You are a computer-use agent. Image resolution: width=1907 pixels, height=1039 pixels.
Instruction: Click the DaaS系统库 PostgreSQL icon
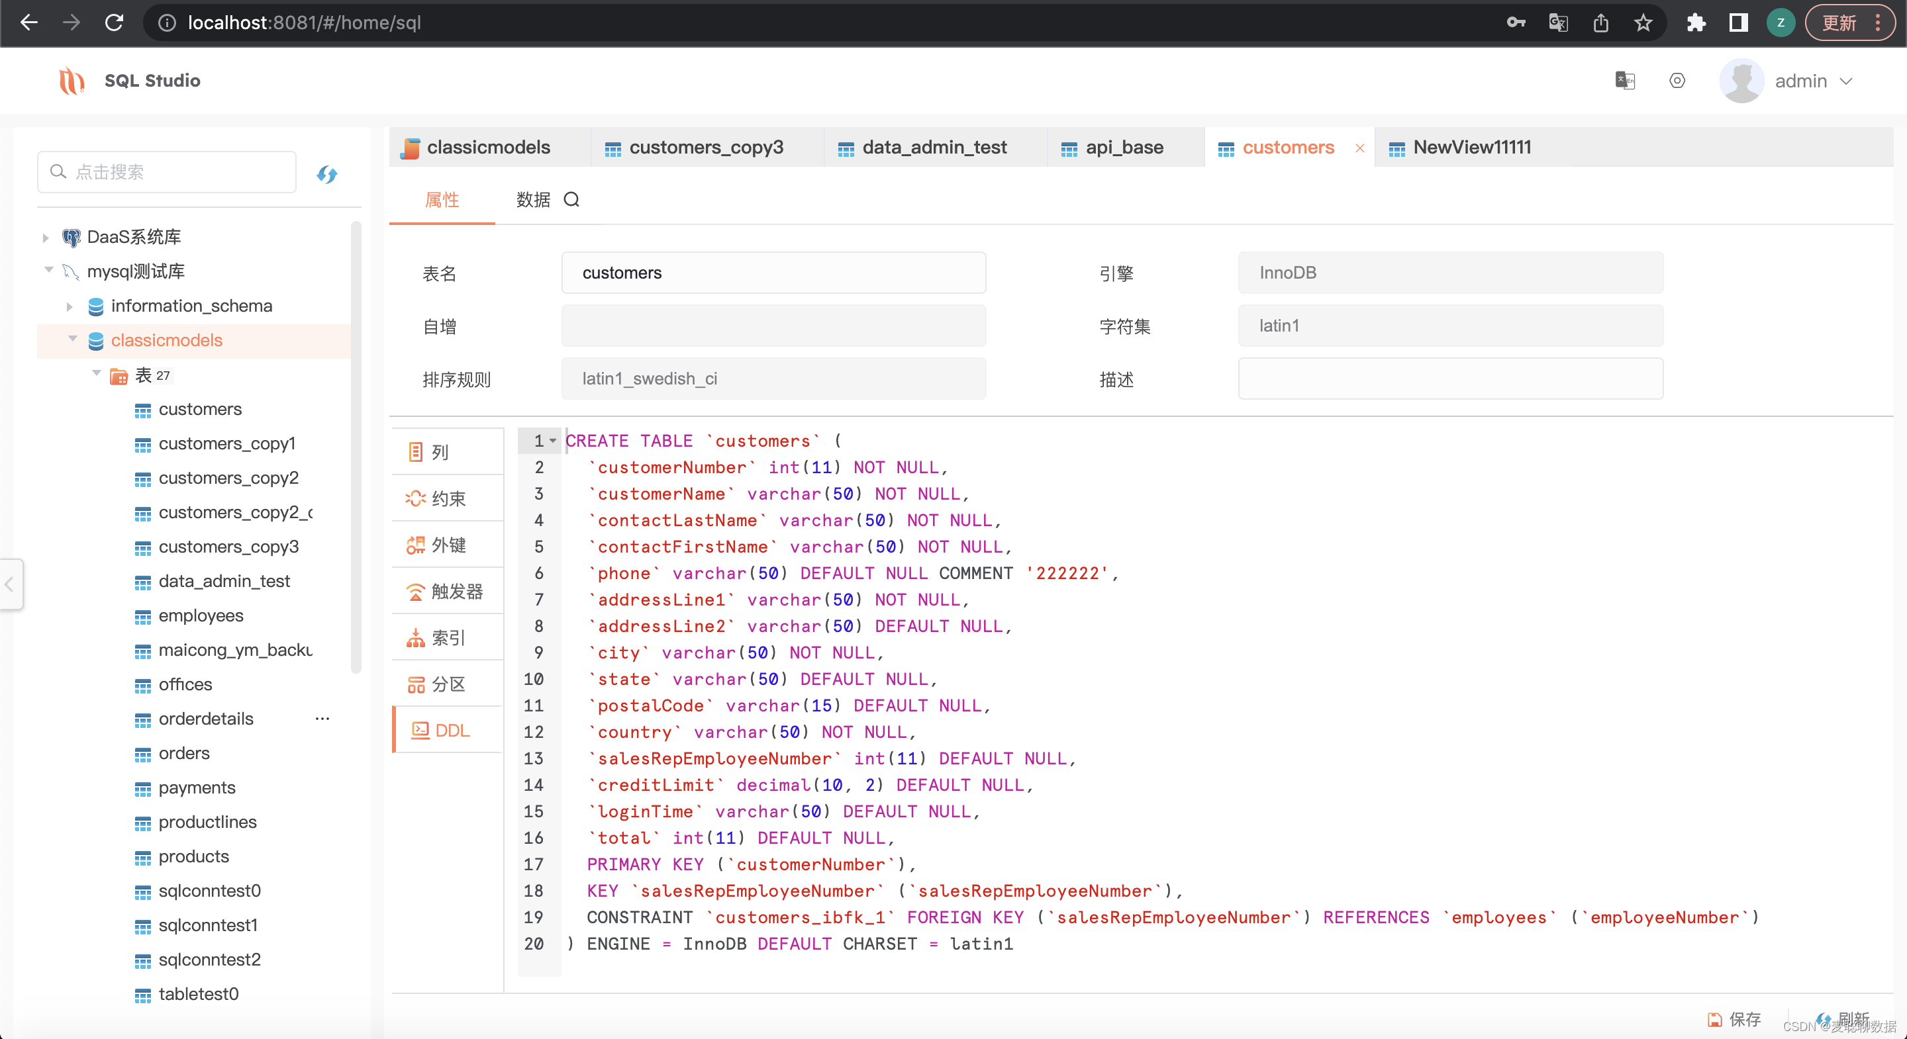tap(71, 237)
